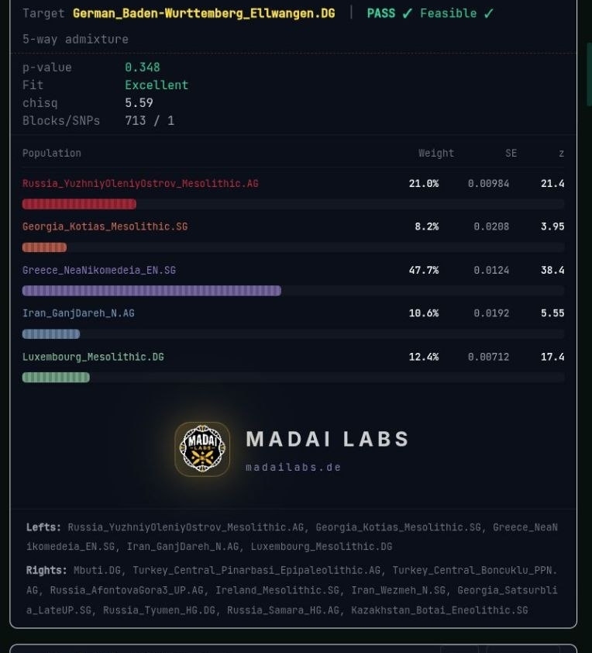This screenshot has width=592, height=653.
Task: Click the green Luxembourg_Mesolithic admixture bar
Action: point(56,378)
